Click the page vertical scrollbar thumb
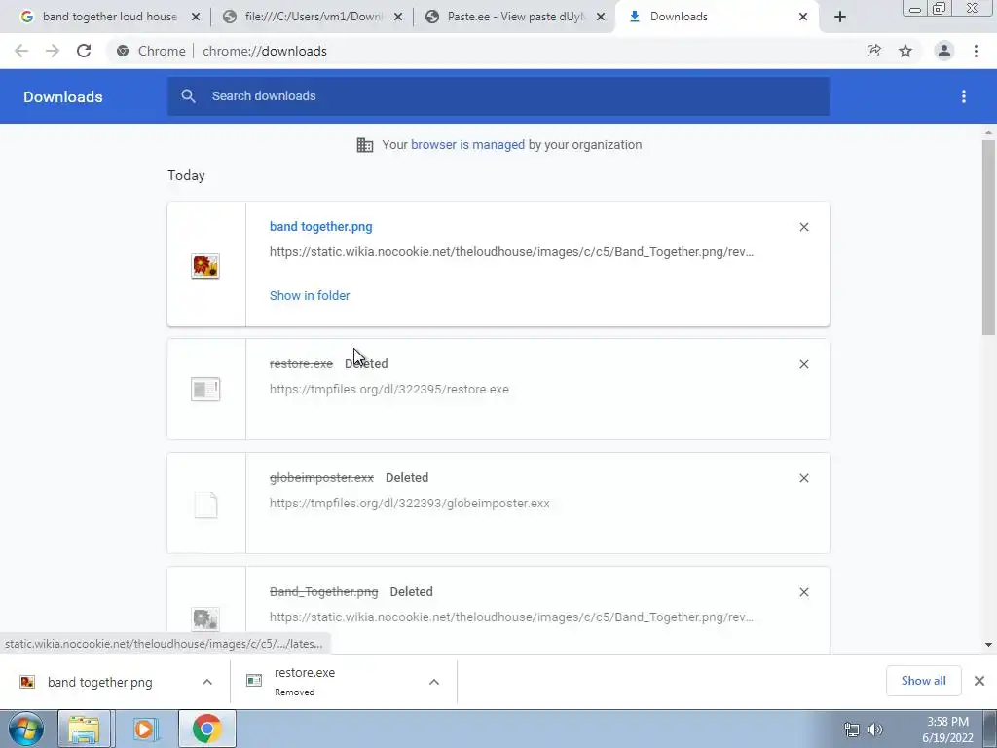Image resolution: width=997 pixels, height=748 pixels. click(988, 238)
